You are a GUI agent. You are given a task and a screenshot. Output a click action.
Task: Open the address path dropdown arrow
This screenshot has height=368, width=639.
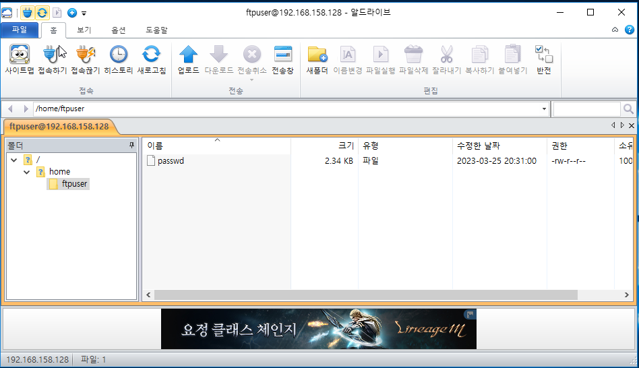pos(544,109)
